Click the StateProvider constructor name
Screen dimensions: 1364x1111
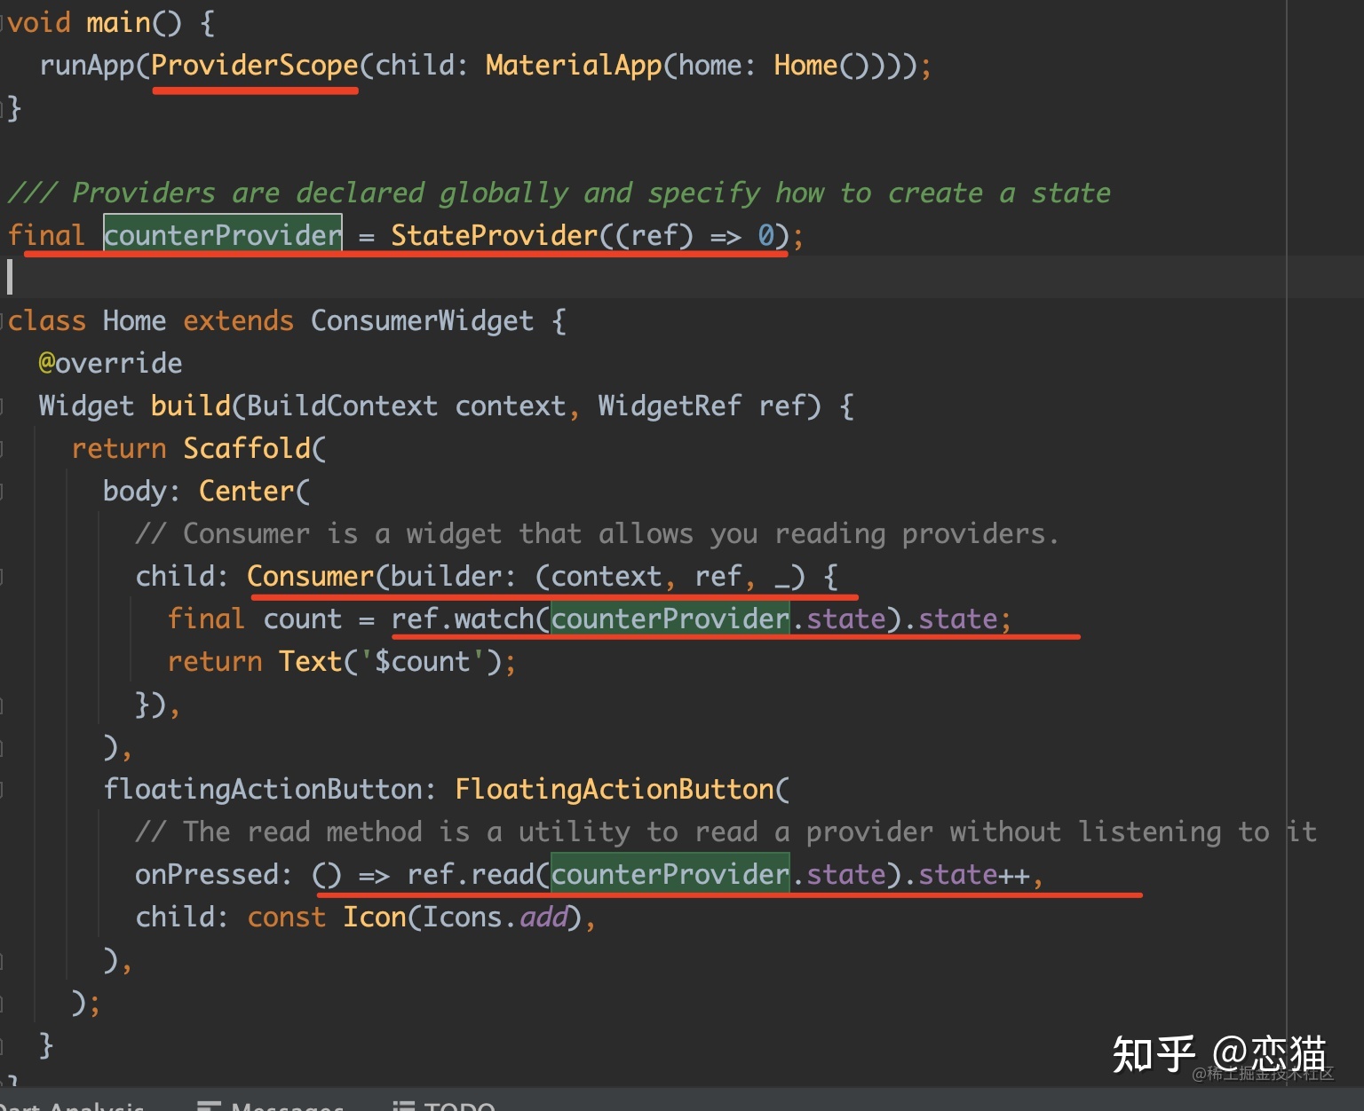[494, 235]
